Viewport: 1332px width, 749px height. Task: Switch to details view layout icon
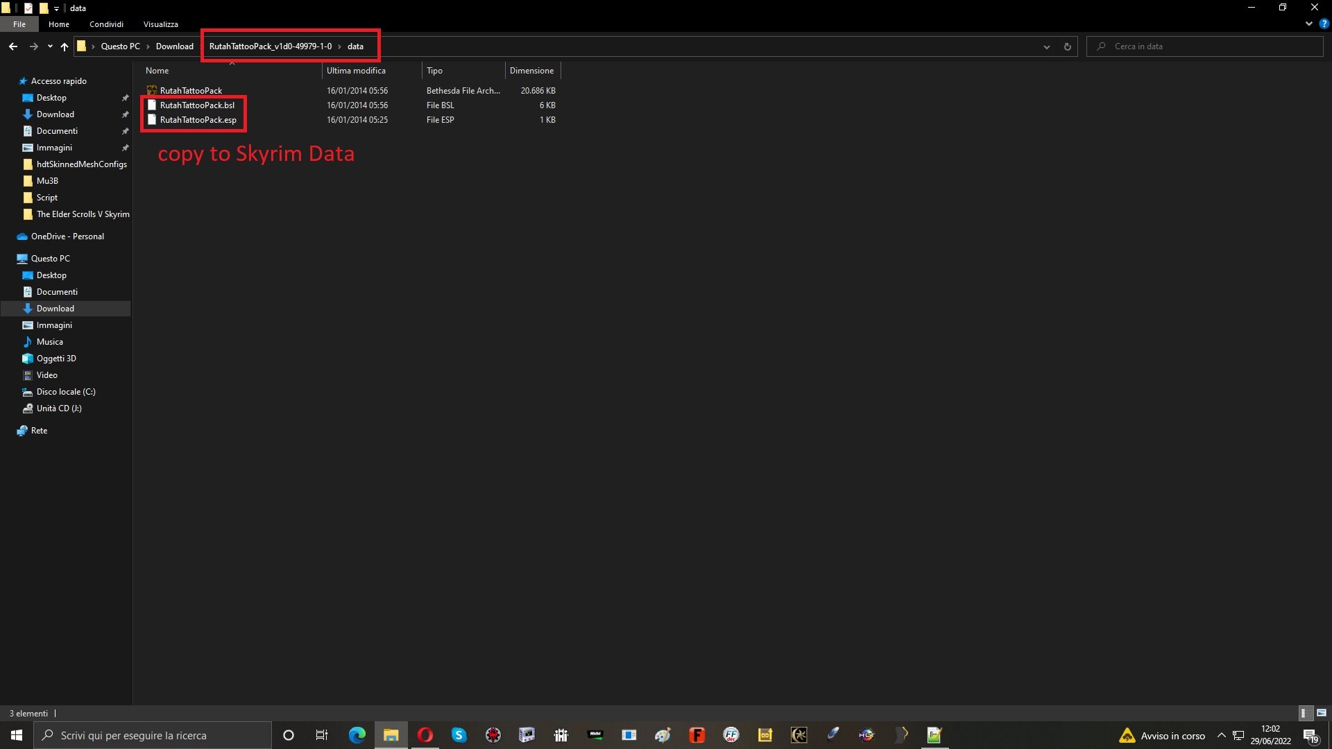point(1304,713)
